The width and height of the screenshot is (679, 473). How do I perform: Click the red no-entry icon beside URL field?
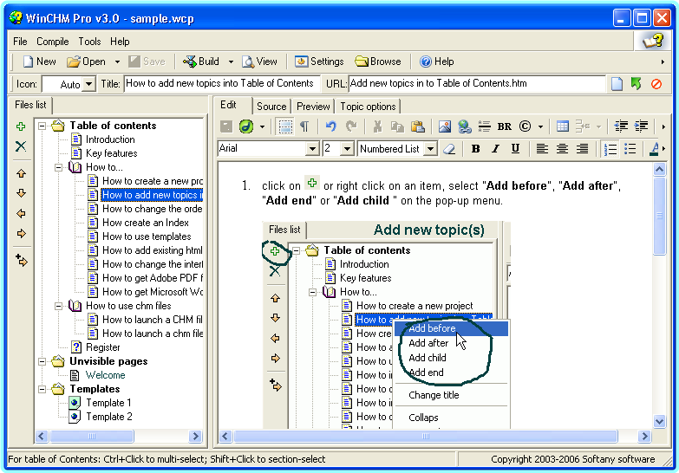click(x=656, y=84)
